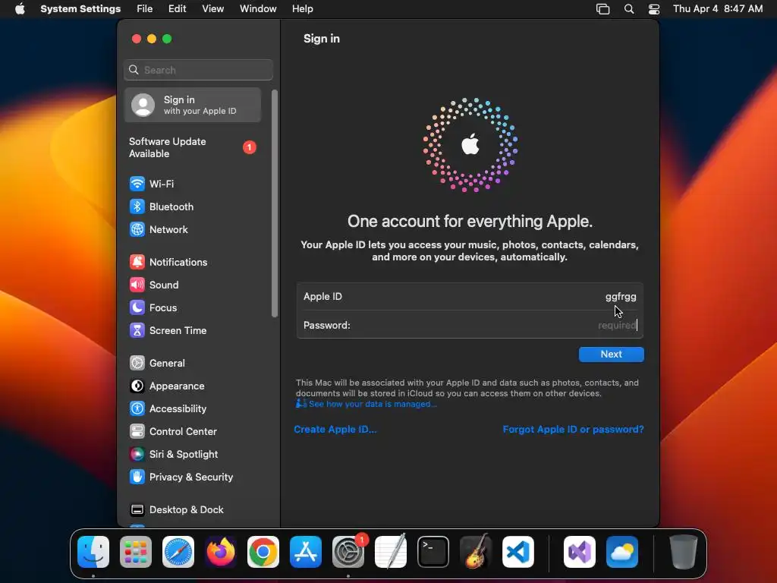Open Network globe icon
Viewport: 777px width, 583px height.
[137, 229]
